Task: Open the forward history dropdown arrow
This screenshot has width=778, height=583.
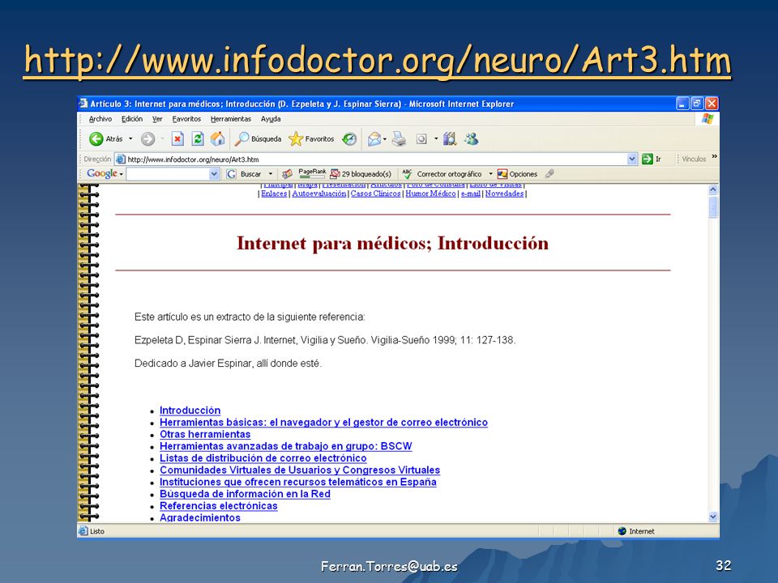Action: [x=162, y=139]
